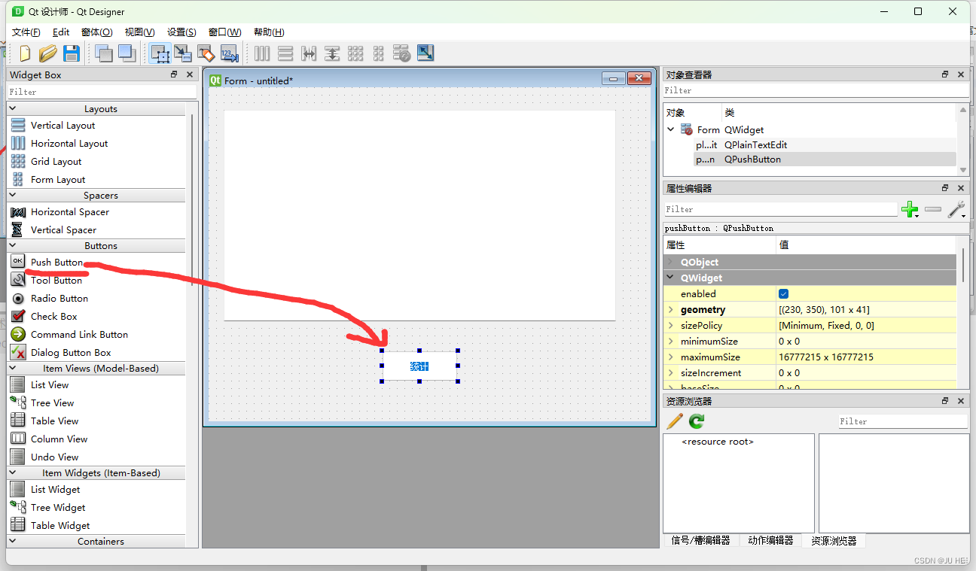Expand the geometry property row

[671, 309]
